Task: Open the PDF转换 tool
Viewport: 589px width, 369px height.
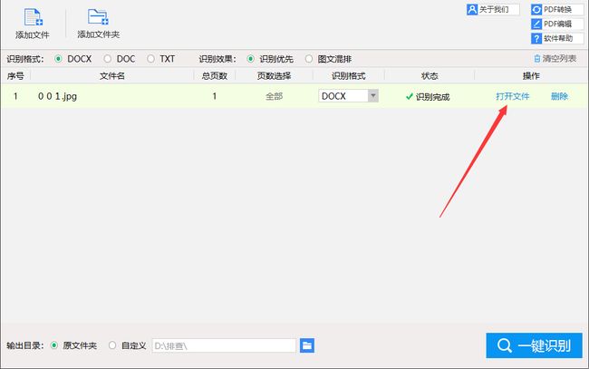Action: click(x=557, y=9)
